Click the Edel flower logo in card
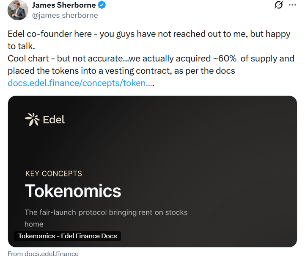This screenshot has height=262, width=305. pyautogui.click(x=32, y=120)
